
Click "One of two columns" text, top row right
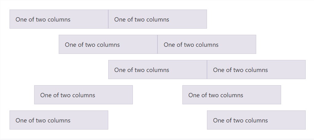click(142, 19)
